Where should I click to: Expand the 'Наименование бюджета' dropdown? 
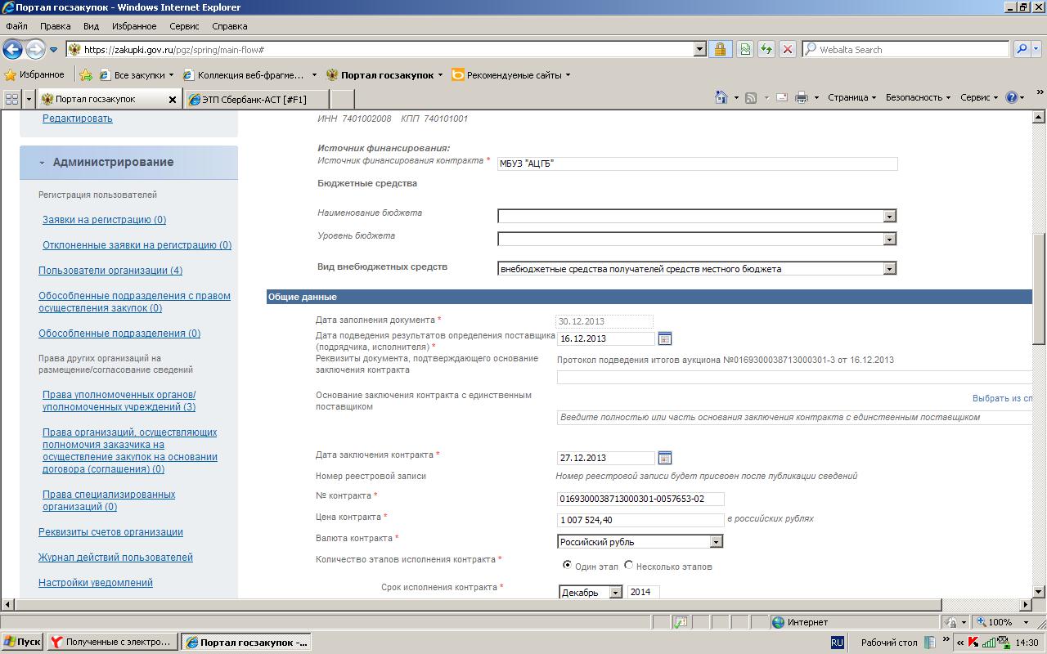(x=889, y=217)
